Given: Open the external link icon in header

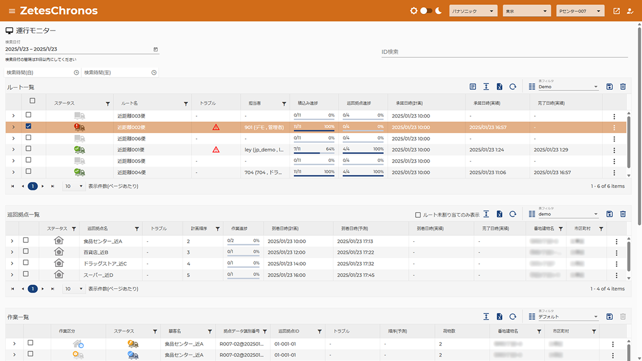Looking at the screenshot, I should click(617, 11).
